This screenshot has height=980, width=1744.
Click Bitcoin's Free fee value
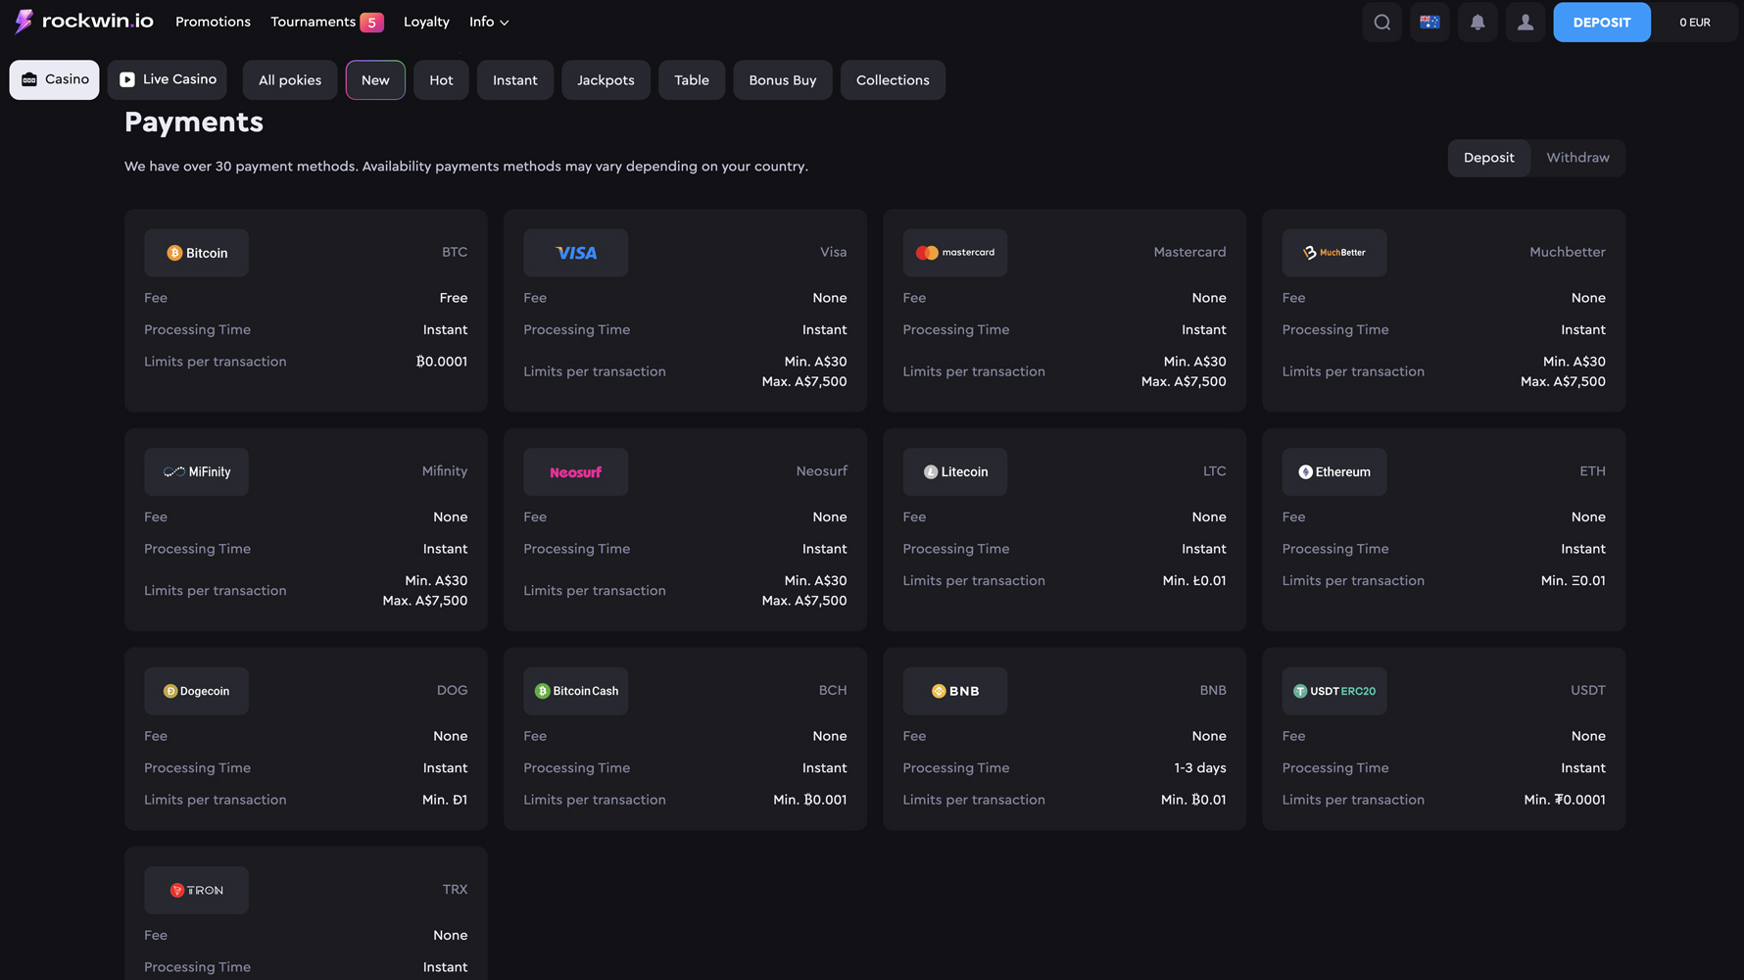(454, 298)
